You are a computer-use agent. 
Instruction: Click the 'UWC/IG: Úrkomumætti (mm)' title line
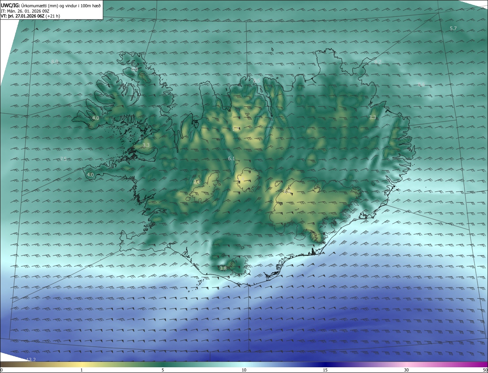51,5
